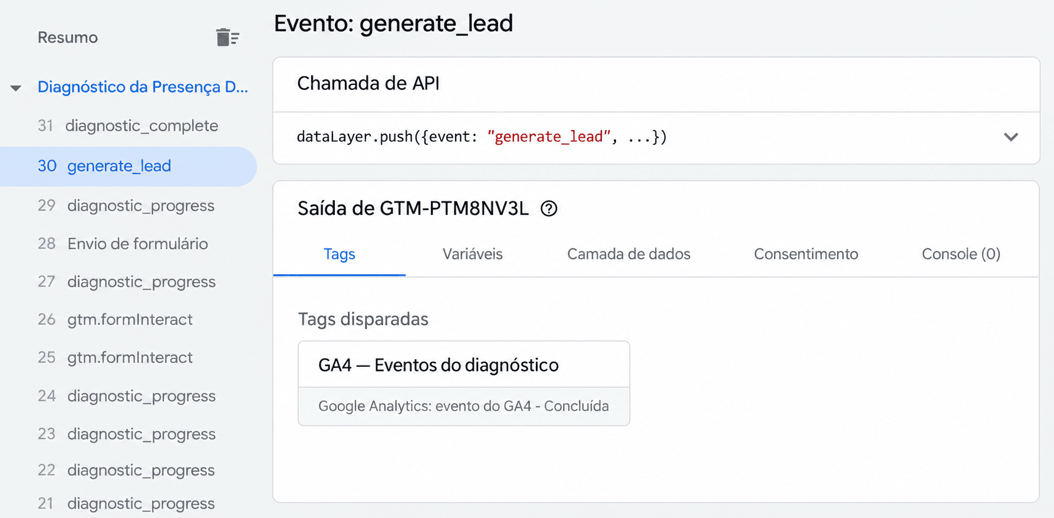Switch to the Tags tab
Image resolution: width=1054 pixels, height=518 pixels.
pyautogui.click(x=340, y=254)
